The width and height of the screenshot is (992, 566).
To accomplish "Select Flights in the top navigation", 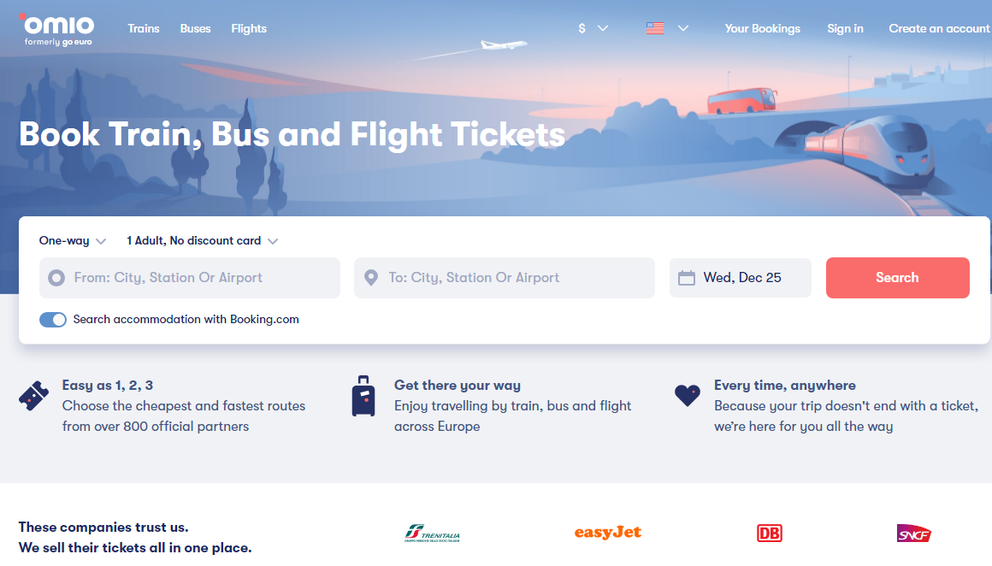I will [x=249, y=28].
